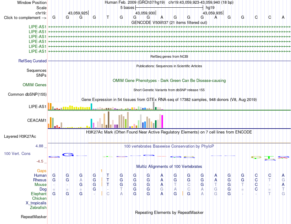Select the Zebrafish alignment row label
This screenshot has width=291, height=224.
click(38, 207)
